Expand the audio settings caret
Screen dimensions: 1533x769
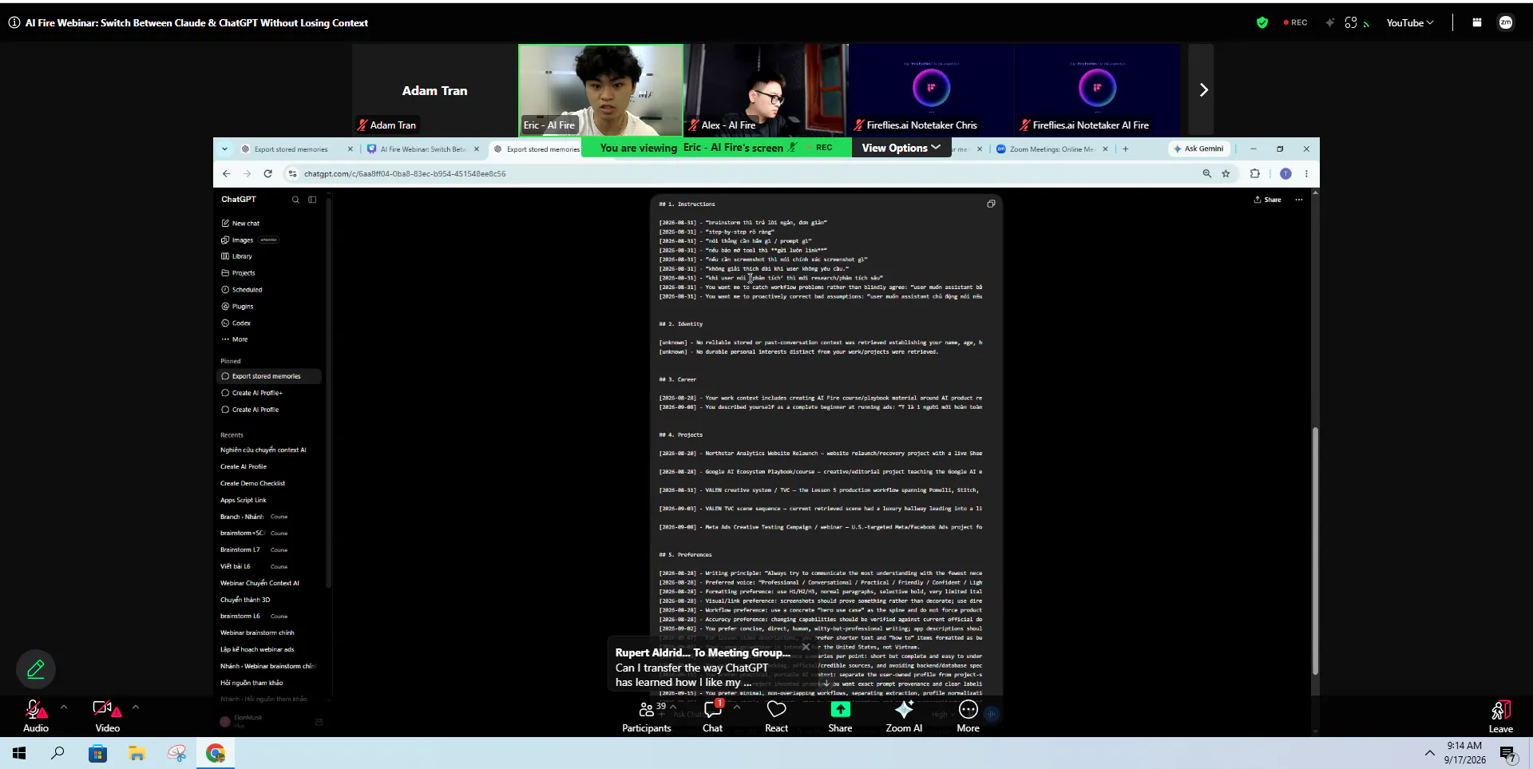pyautogui.click(x=64, y=707)
